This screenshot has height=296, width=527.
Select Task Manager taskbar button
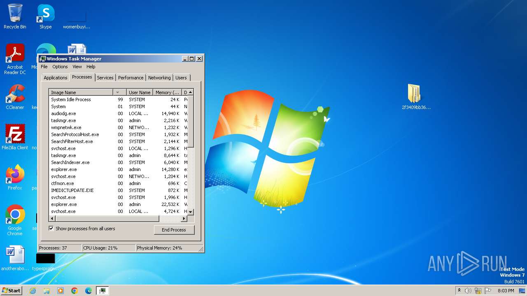(102, 291)
